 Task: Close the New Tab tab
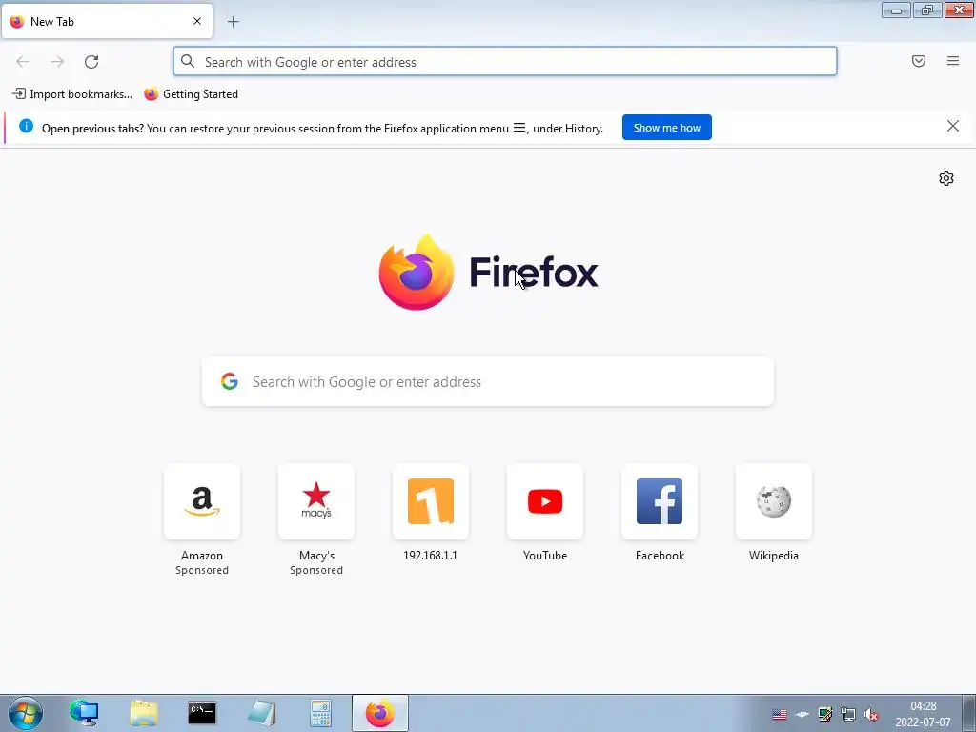(x=197, y=21)
